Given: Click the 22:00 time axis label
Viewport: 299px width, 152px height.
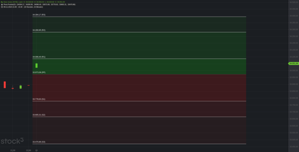Looking at the screenshot, I should click(29, 151).
